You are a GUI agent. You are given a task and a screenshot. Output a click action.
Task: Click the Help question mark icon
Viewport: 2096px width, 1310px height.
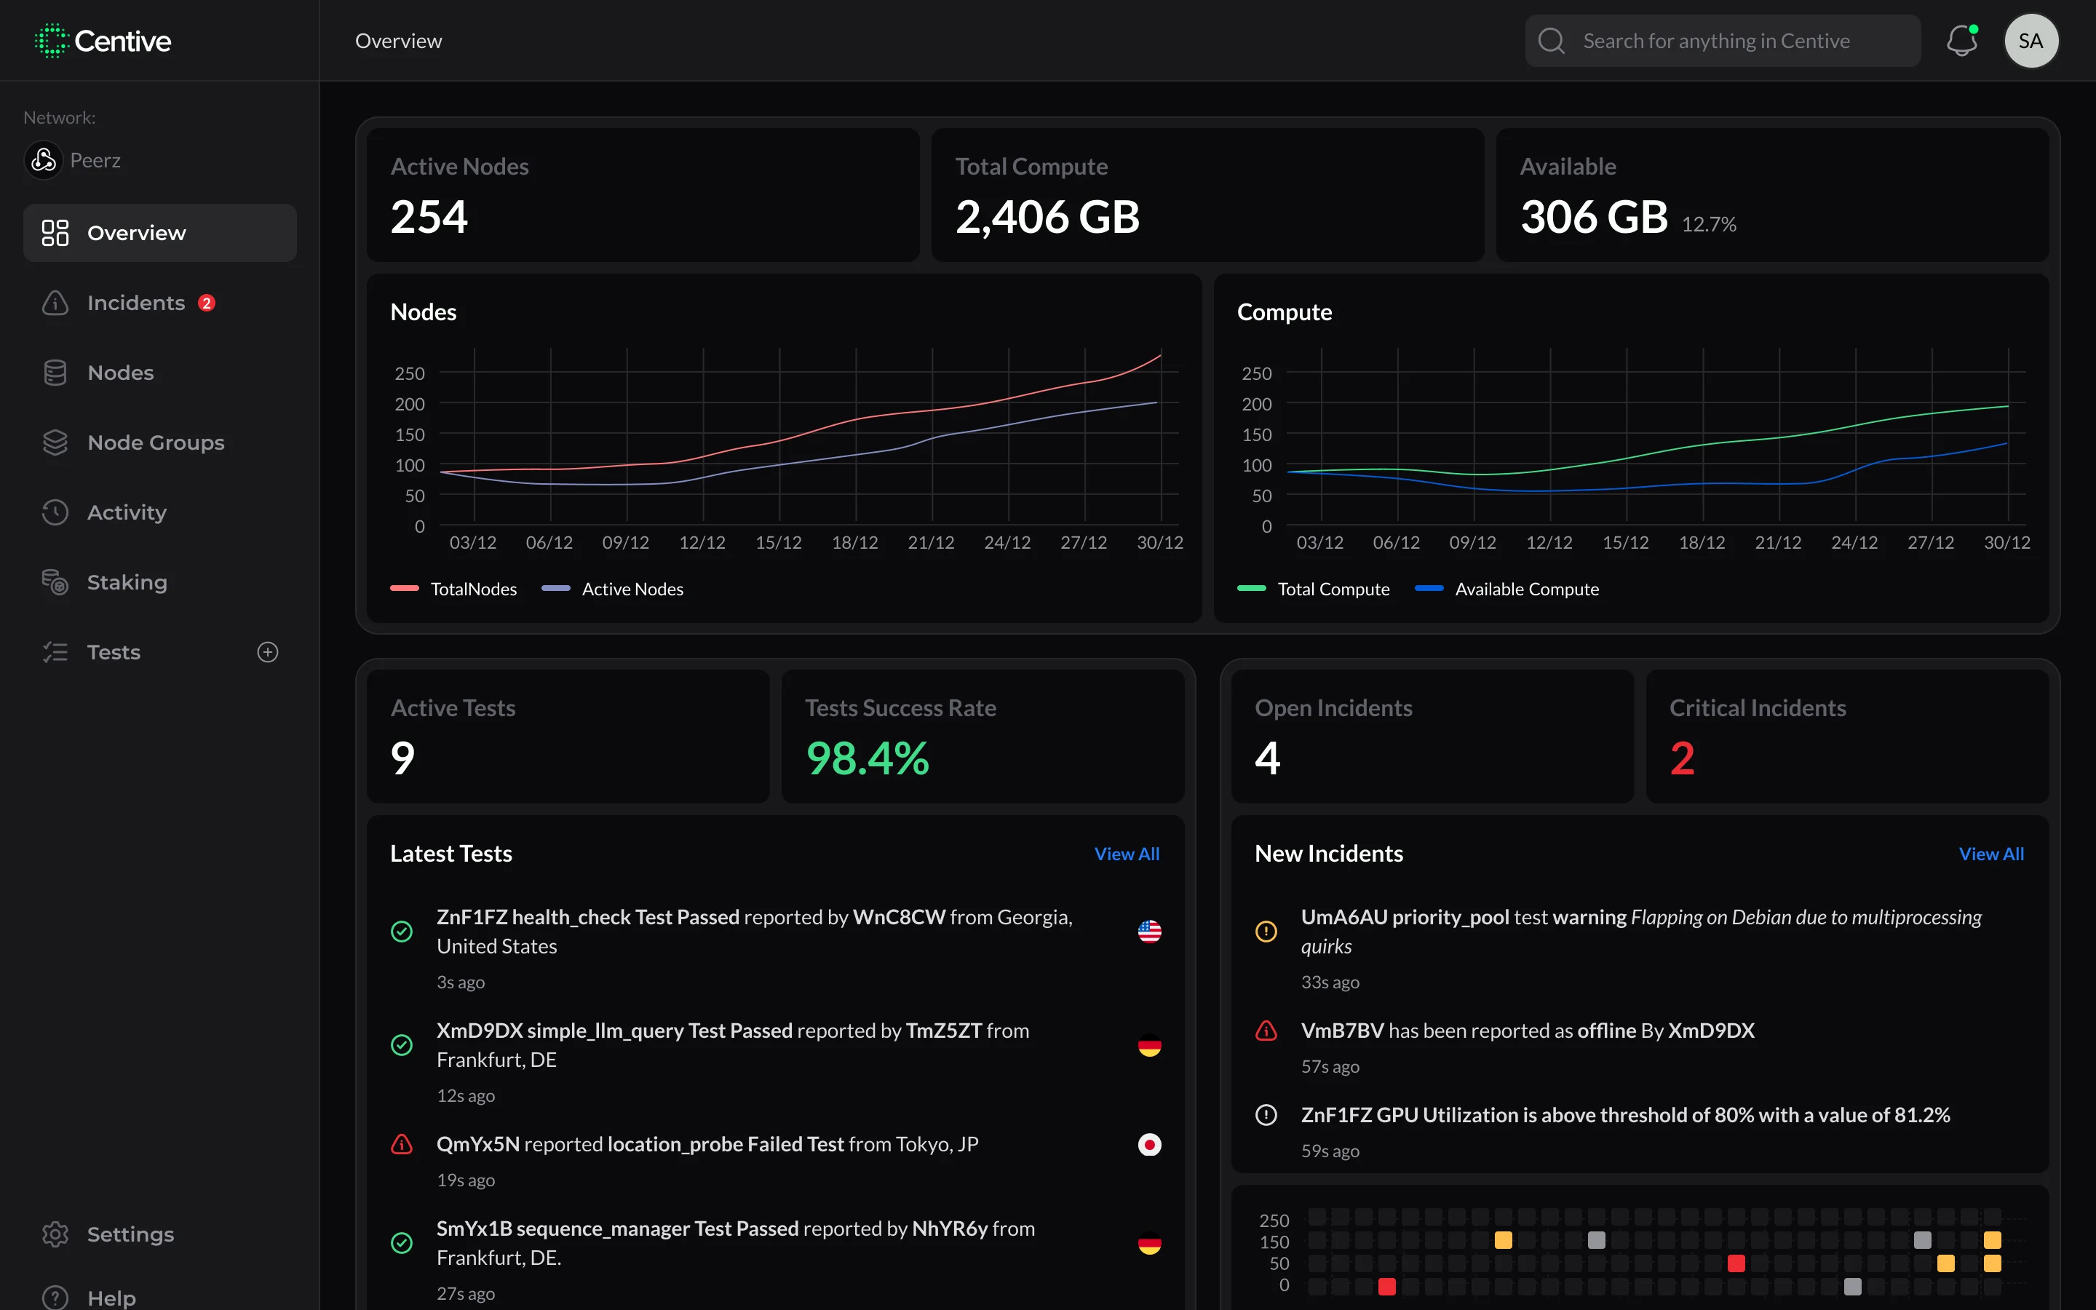(x=55, y=1298)
